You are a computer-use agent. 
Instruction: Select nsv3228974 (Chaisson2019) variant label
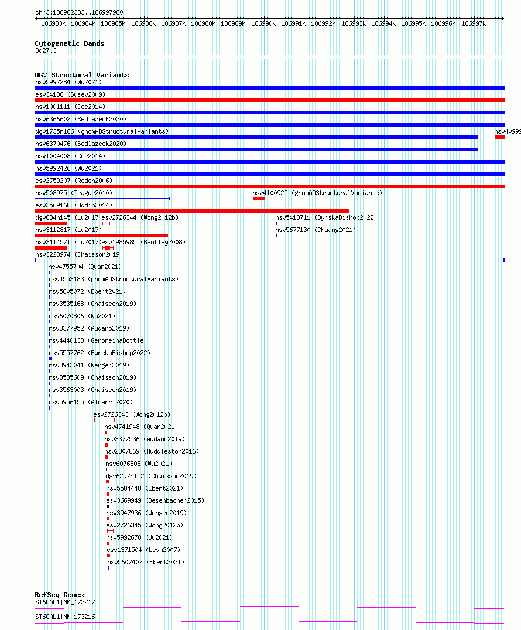coord(79,254)
